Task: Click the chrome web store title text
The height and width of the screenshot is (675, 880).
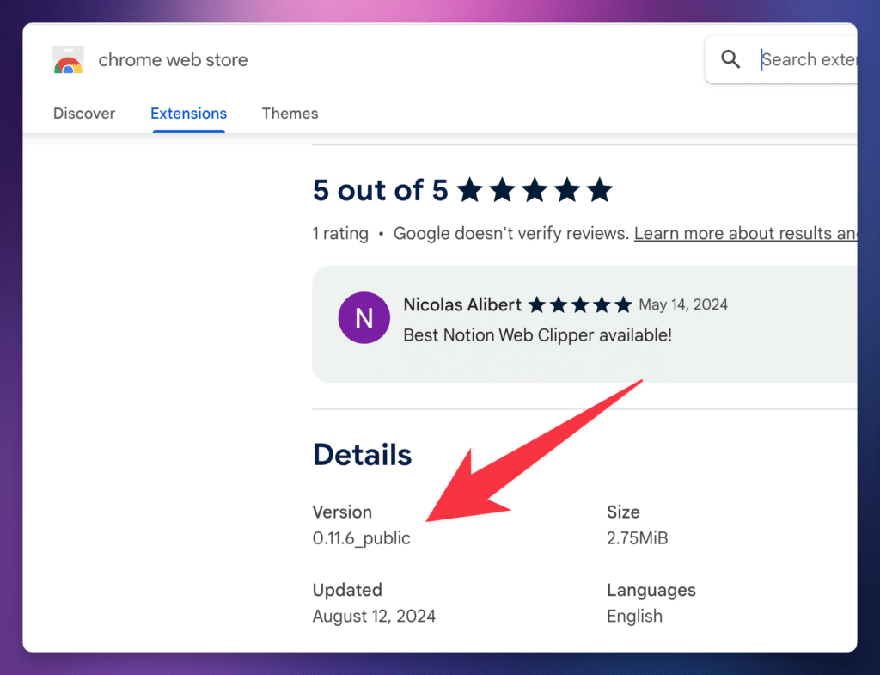Action: (173, 60)
